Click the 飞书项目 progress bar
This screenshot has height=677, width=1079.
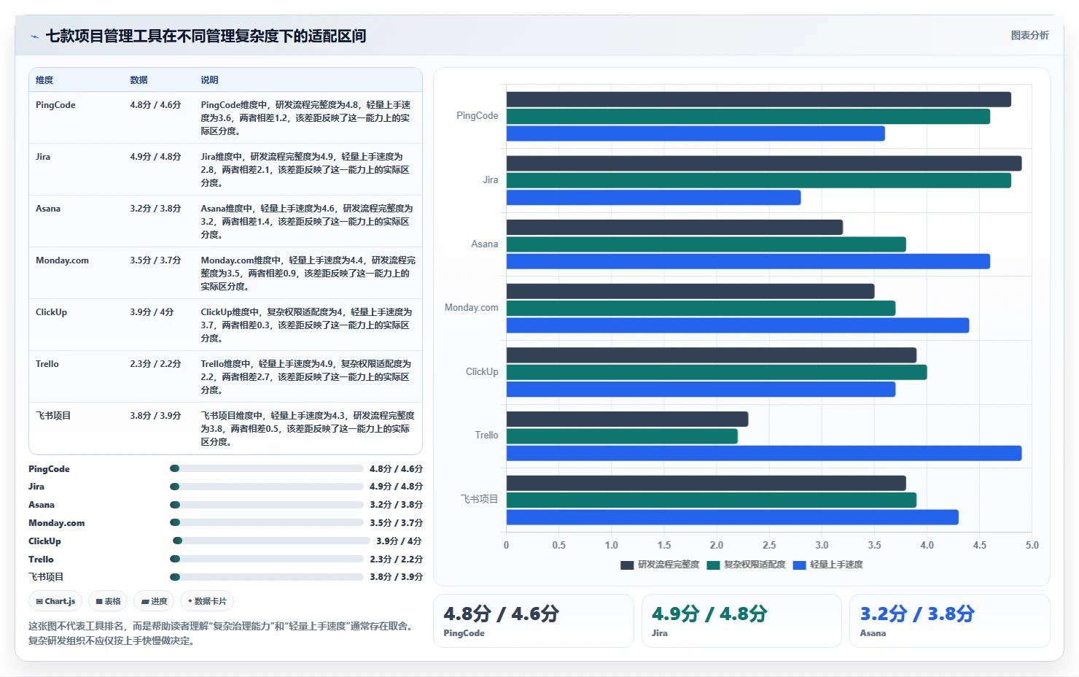[x=267, y=577]
